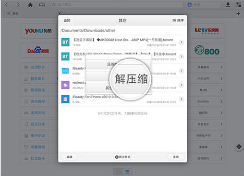This screenshot has height=176, width=244.
Task: Close the current tab with its X
Action: (60, 13)
